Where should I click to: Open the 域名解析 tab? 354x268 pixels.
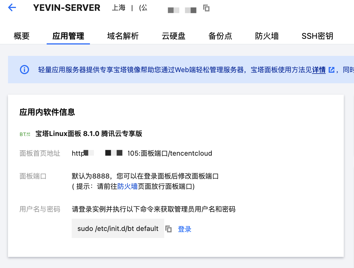click(x=123, y=36)
